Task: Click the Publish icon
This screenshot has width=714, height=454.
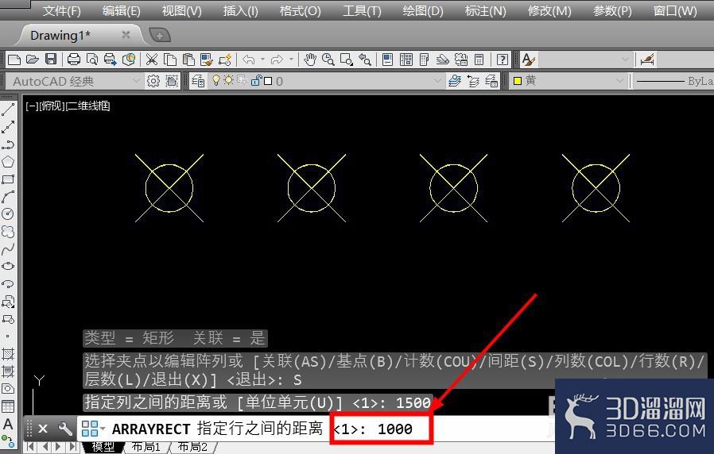Action: tap(111, 60)
